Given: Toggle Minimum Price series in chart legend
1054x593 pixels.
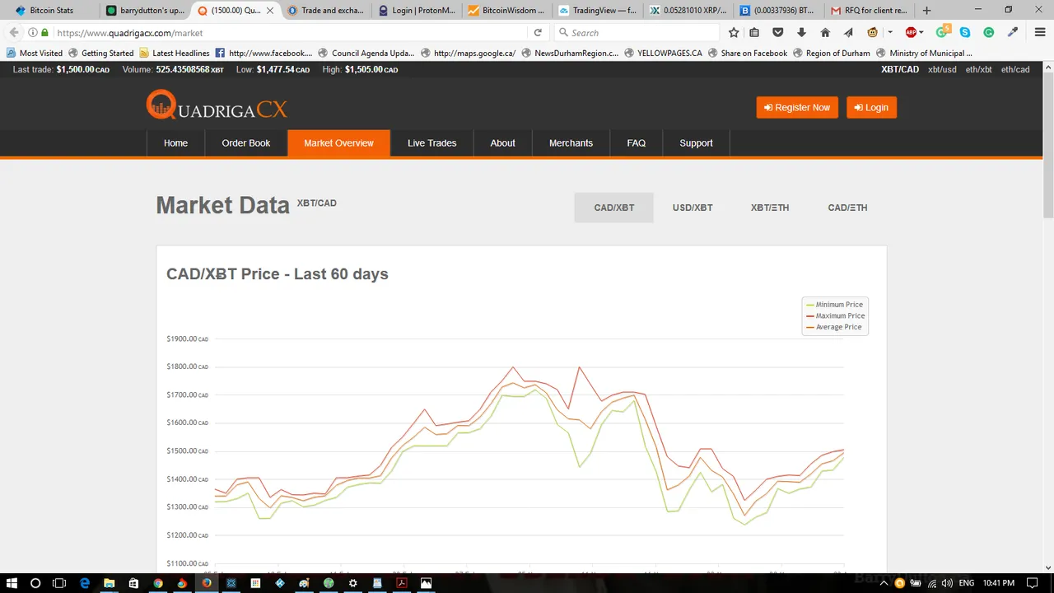Looking at the screenshot, I should point(835,305).
